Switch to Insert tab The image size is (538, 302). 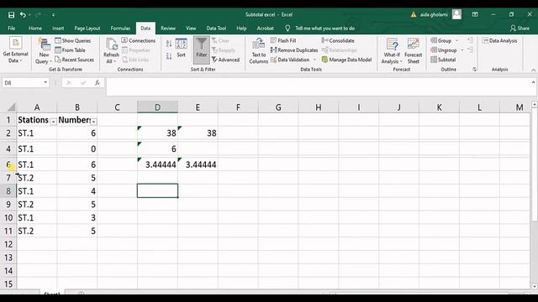pos(58,29)
